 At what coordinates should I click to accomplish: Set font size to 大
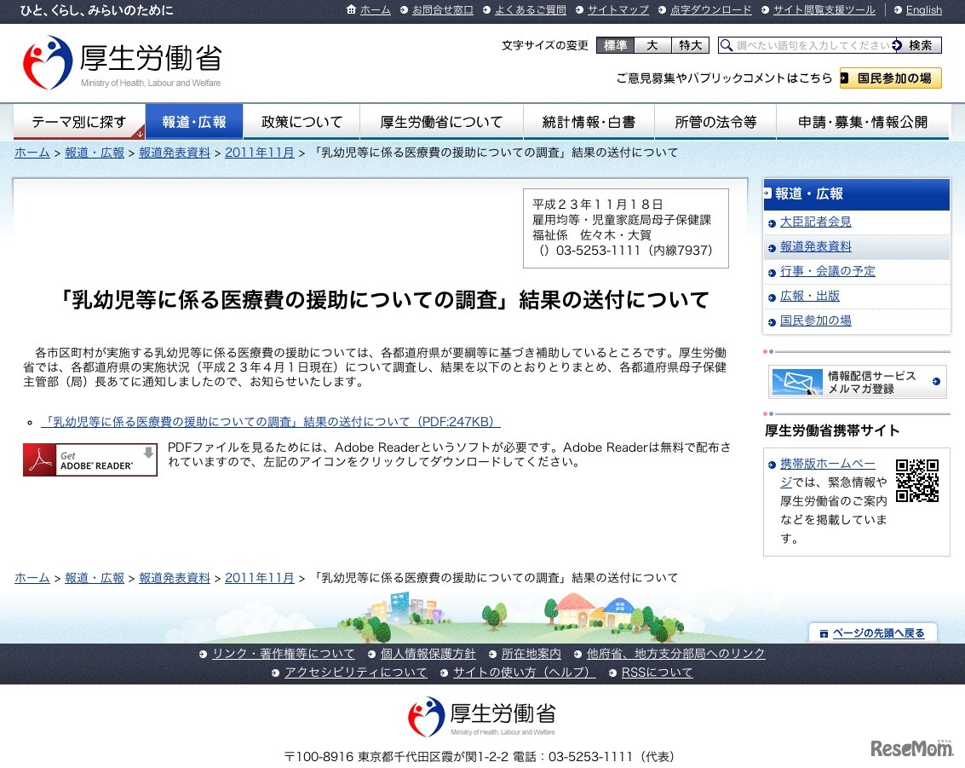652,45
